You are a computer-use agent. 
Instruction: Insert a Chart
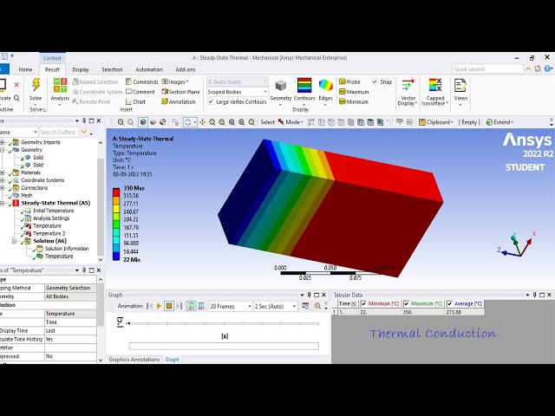135,101
